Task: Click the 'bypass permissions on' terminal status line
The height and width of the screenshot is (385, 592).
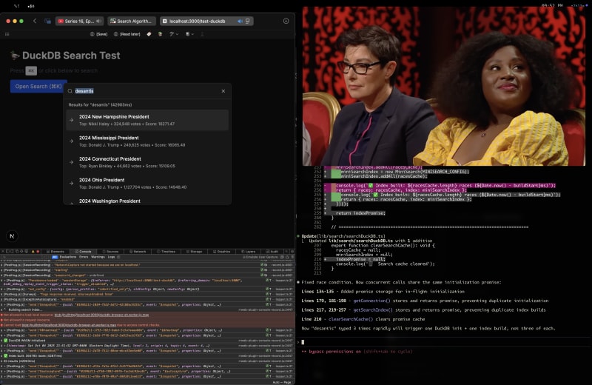Action: [357, 352]
